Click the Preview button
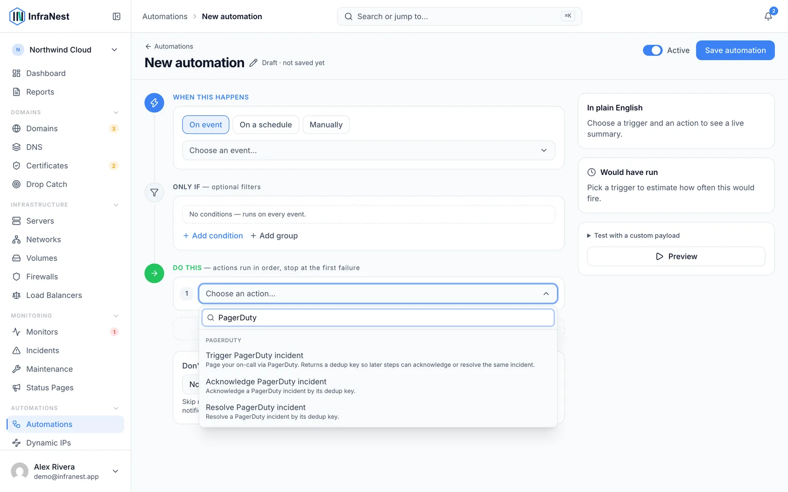The image size is (788, 492). tap(676, 256)
